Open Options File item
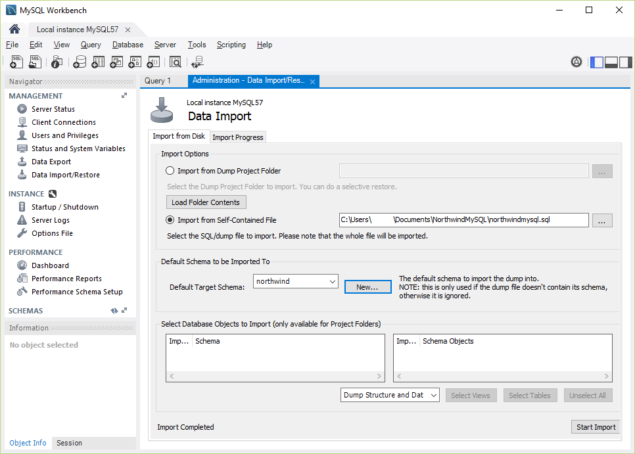The height and width of the screenshot is (454, 635). [52, 233]
